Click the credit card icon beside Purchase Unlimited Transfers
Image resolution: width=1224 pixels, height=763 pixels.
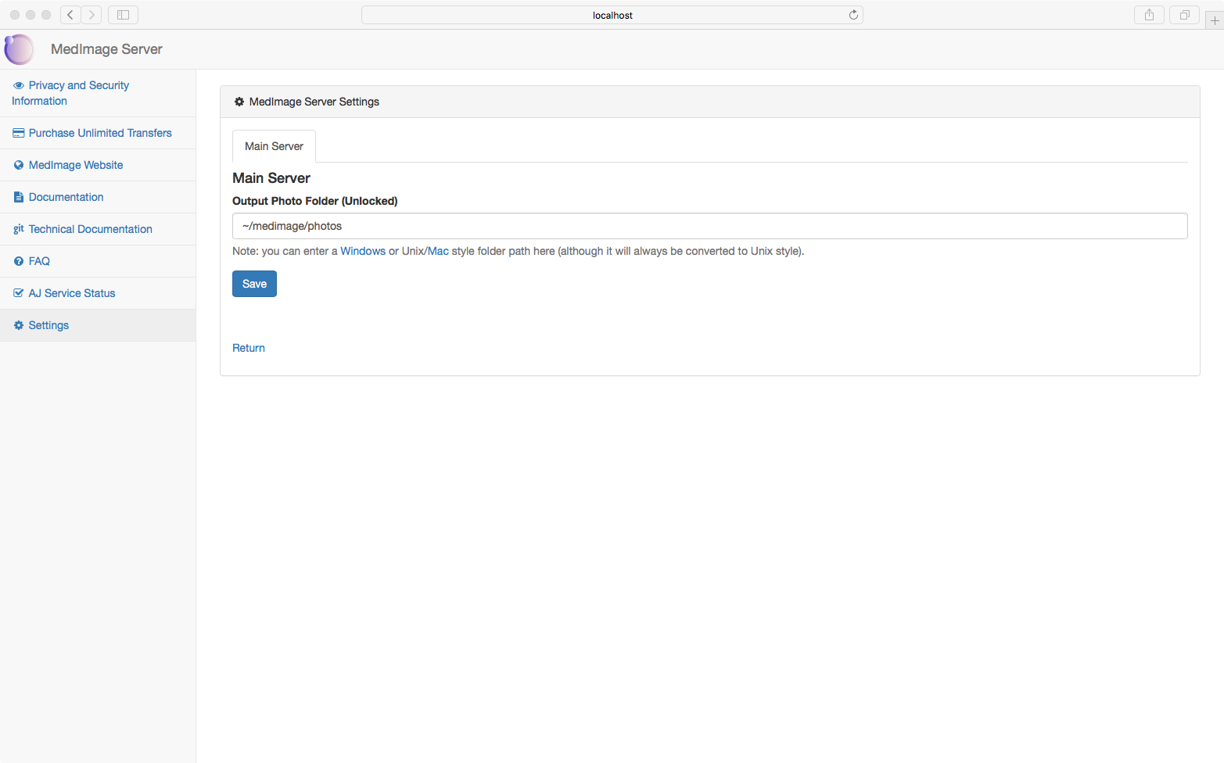pyautogui.click(x=19, y=133)
